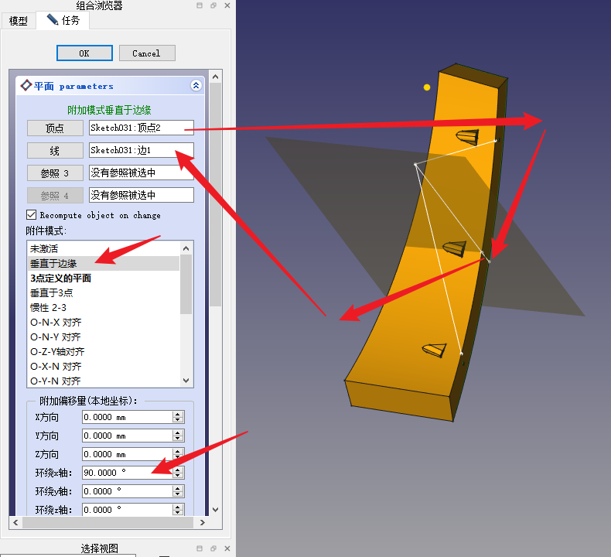Click attachment mode list scroll up arrow
611x557 pixels.
coord(186,248)
